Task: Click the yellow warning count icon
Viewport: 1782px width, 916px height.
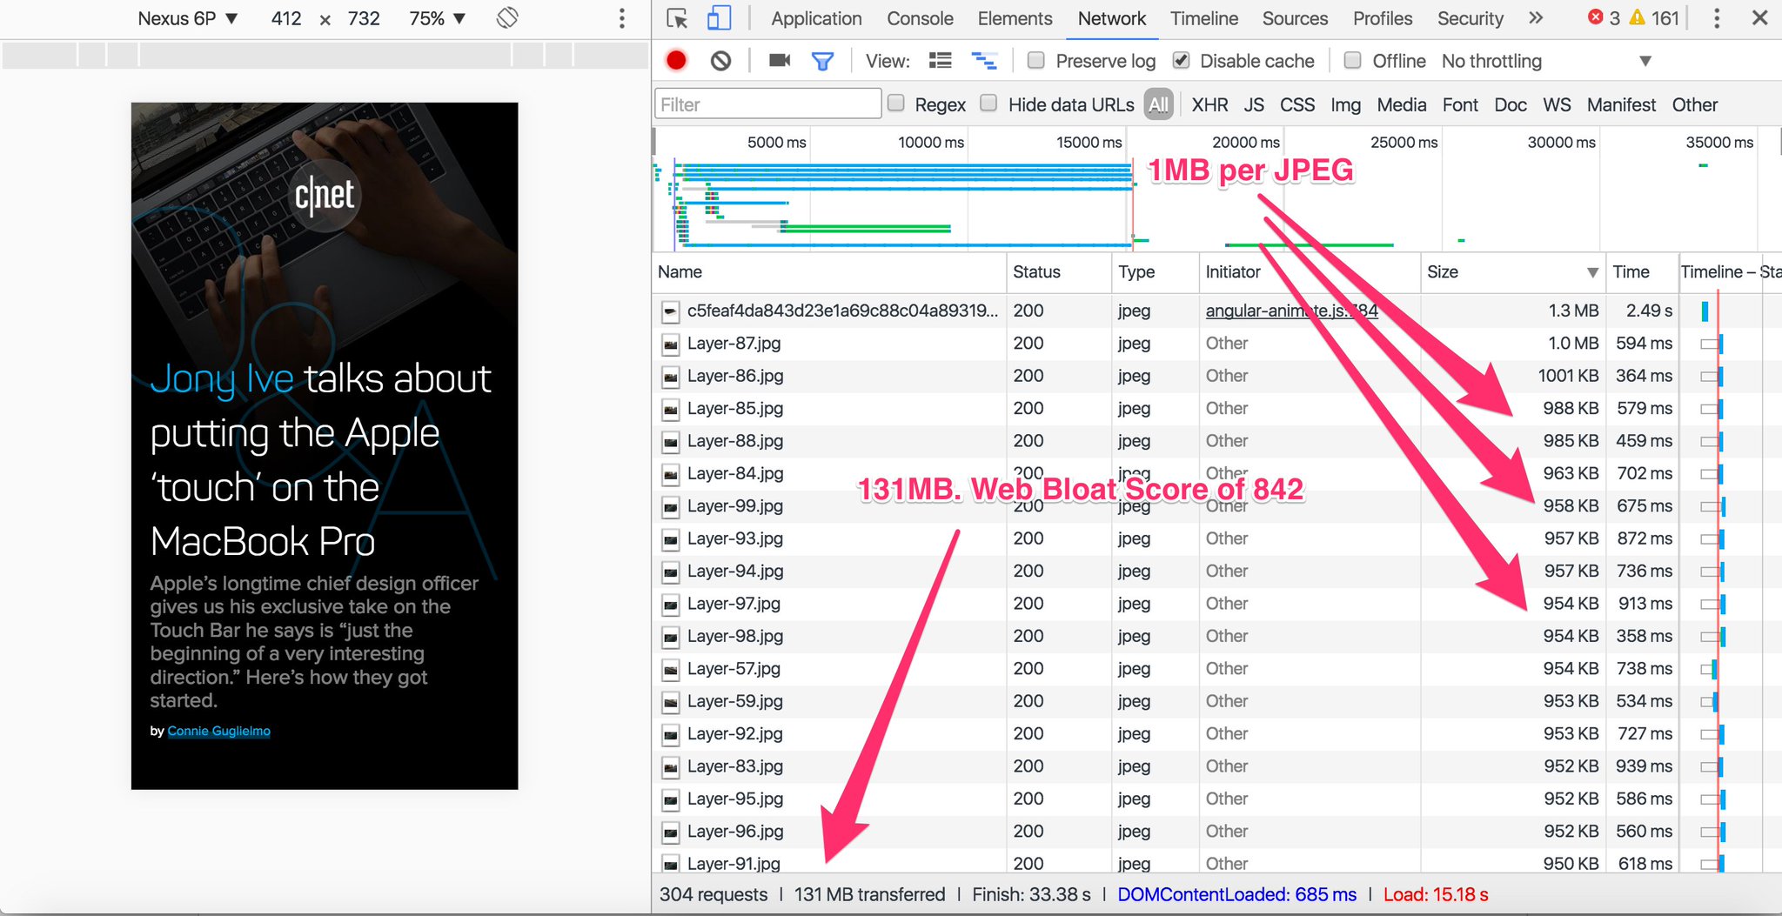Action: 1637,17
